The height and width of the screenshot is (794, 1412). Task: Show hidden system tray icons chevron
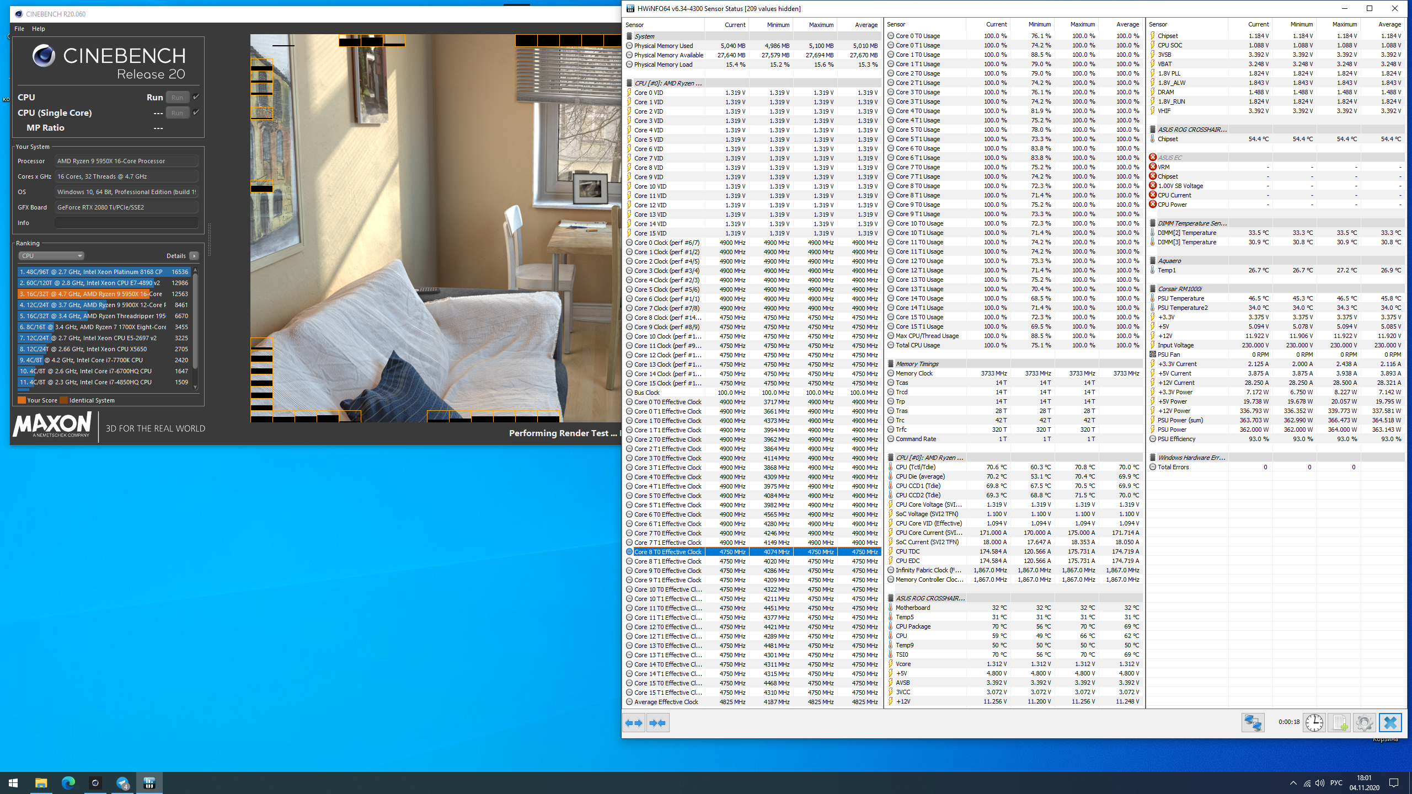1293,783
